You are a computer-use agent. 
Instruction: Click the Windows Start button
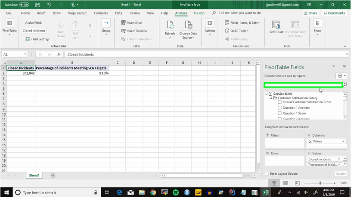click(6, 192)
